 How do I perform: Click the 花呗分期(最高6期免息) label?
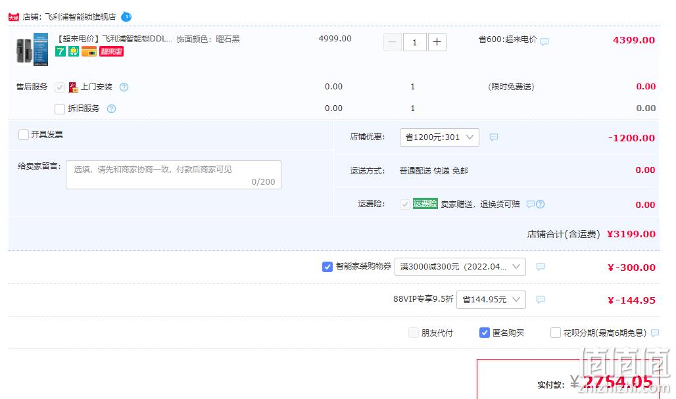[605, 333]
